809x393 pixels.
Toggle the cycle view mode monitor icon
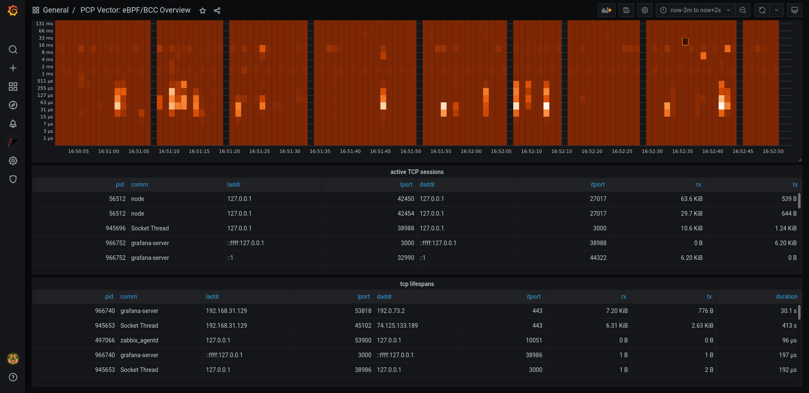click(794, 10)
